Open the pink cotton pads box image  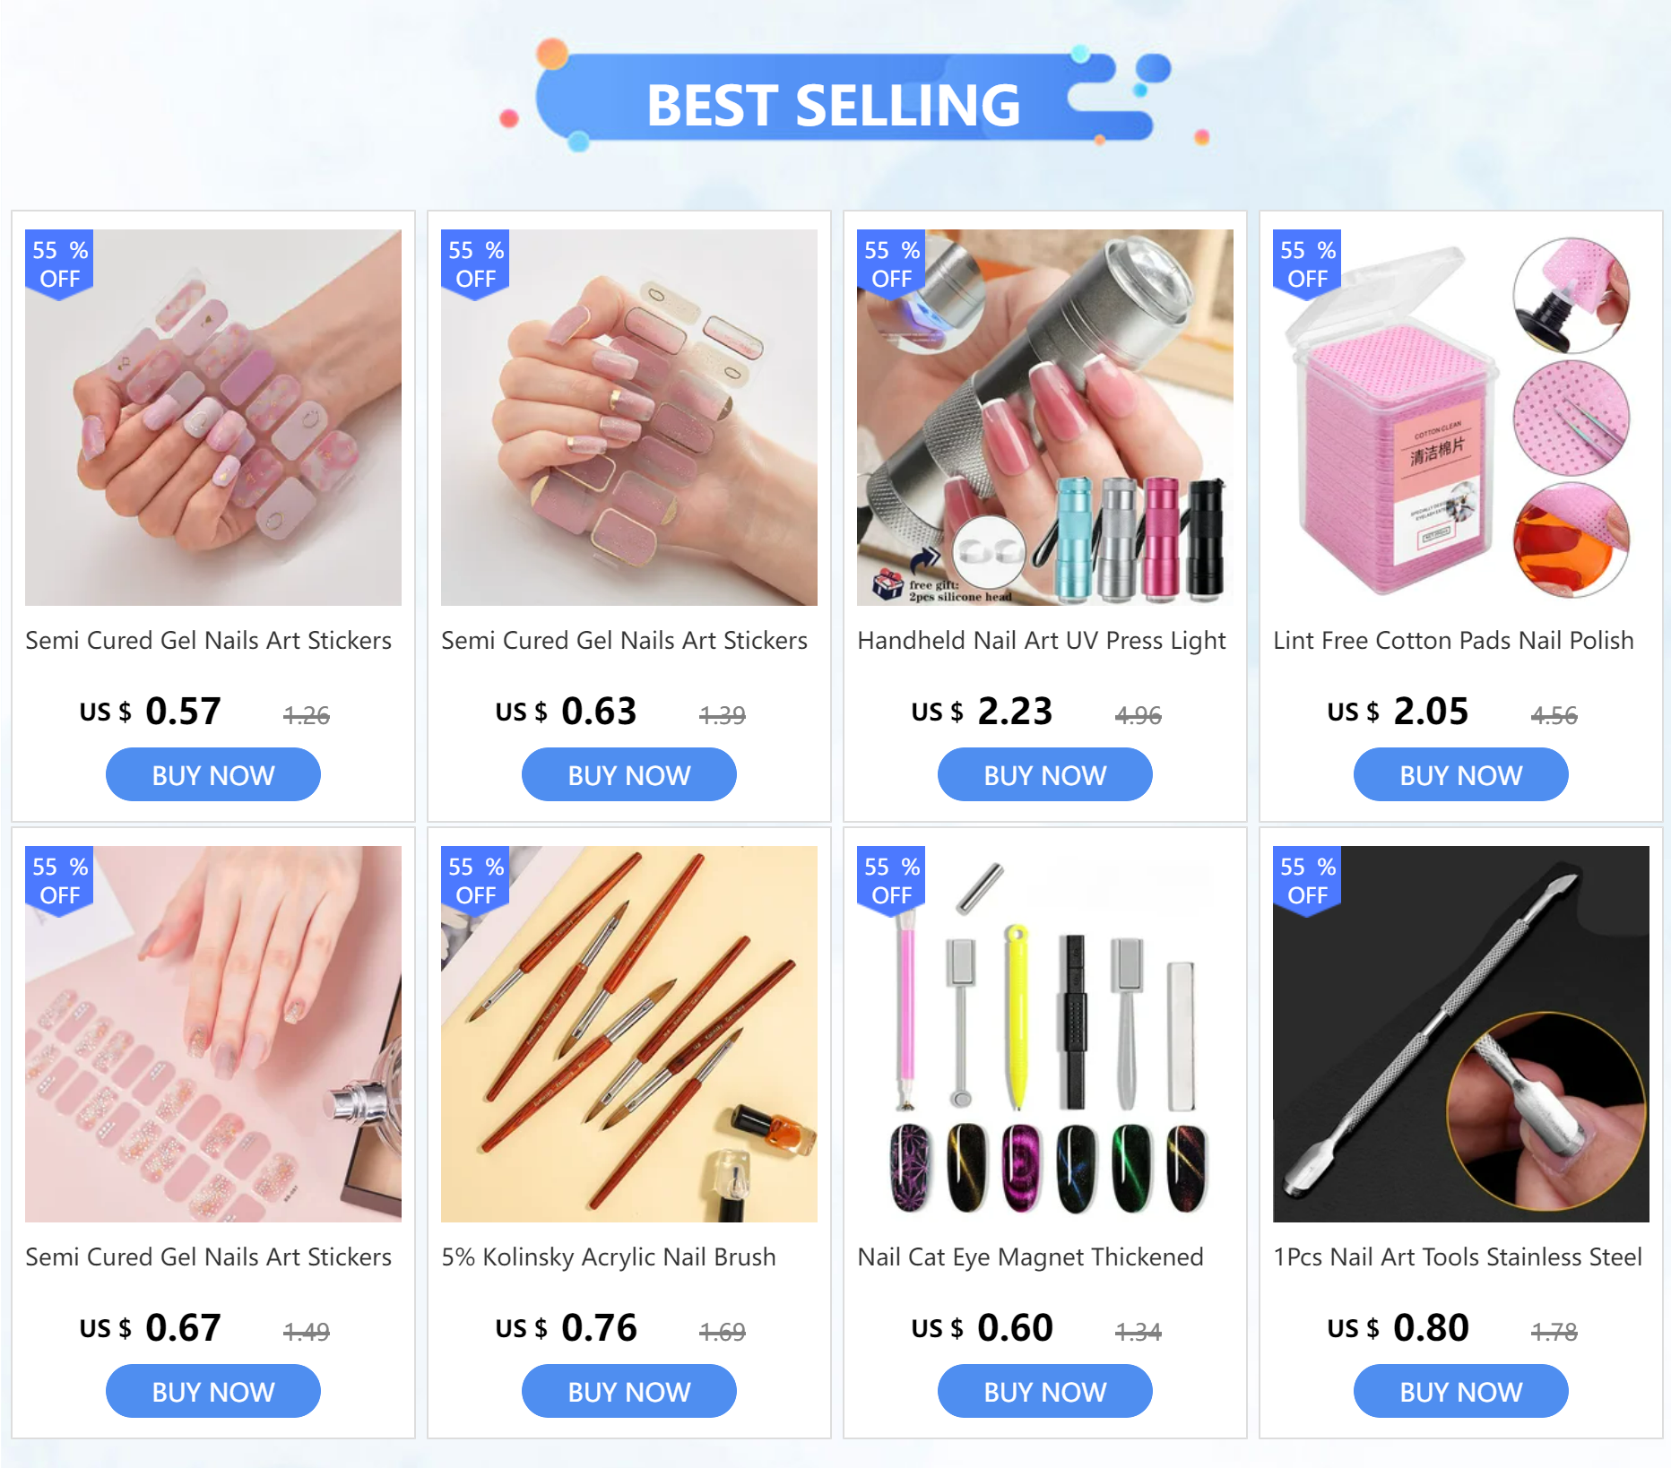[x=1461, y=418]
